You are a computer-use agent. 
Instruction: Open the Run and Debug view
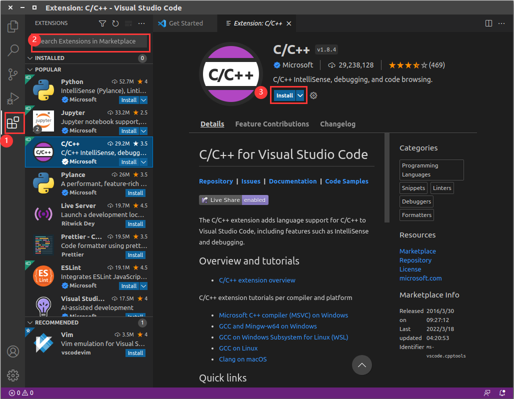13,98
